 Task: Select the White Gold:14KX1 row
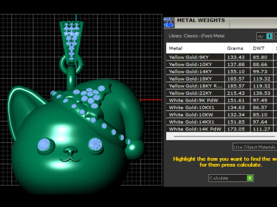coord(222,122)
